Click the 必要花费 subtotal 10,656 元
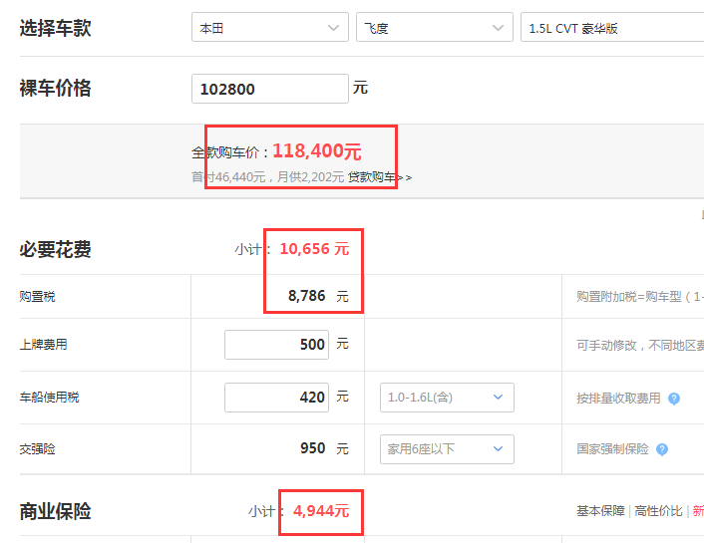704x543 pixels. point(314,249)
